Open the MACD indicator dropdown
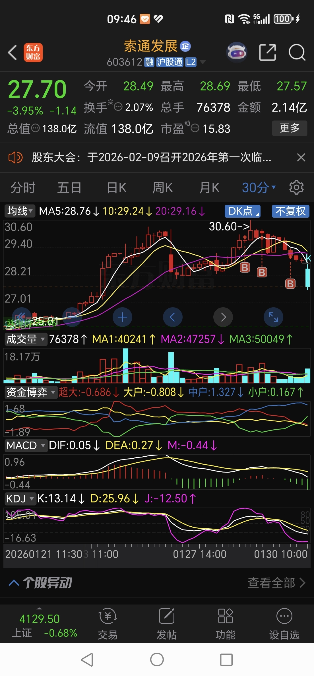Viewport: 314px width, 676px height. [x=26, y=446]
